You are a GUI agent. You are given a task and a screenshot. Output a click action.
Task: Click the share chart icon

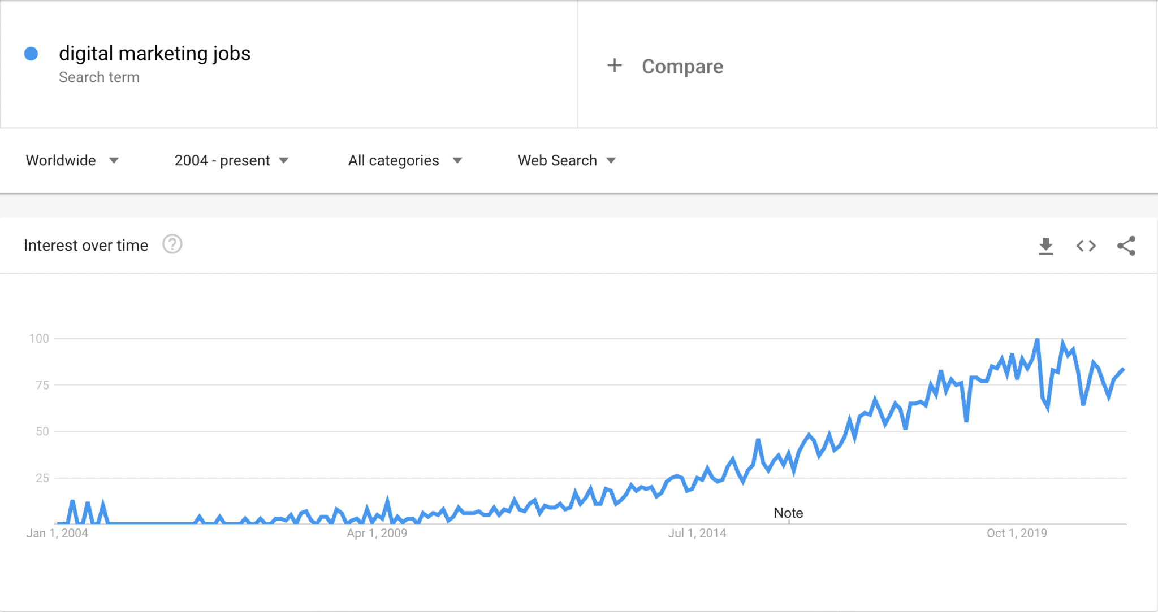pyautogui.click(x=1126, y=246)
